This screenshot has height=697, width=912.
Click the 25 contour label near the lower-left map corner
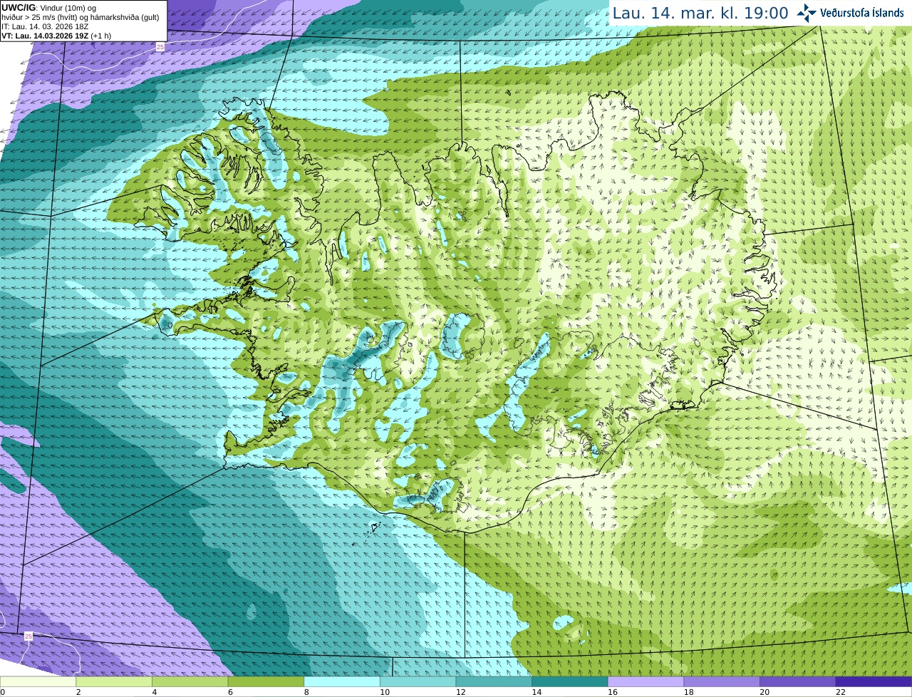click(28, 636)
